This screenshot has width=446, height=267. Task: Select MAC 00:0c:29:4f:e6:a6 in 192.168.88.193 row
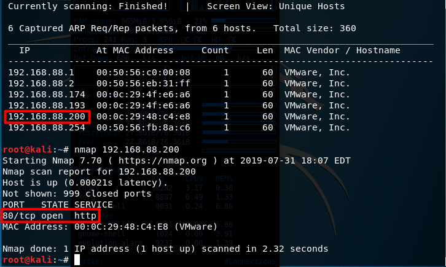[x=143, y=106]
